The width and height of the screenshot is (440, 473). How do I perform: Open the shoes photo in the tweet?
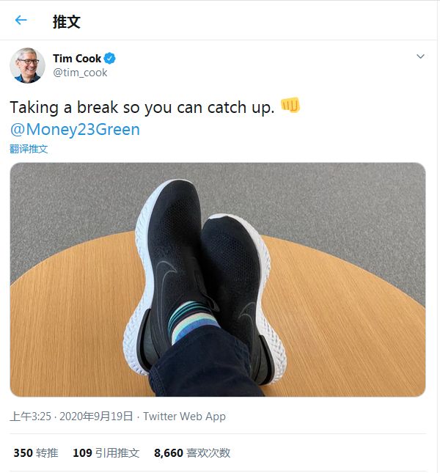(x=218, y=279)
